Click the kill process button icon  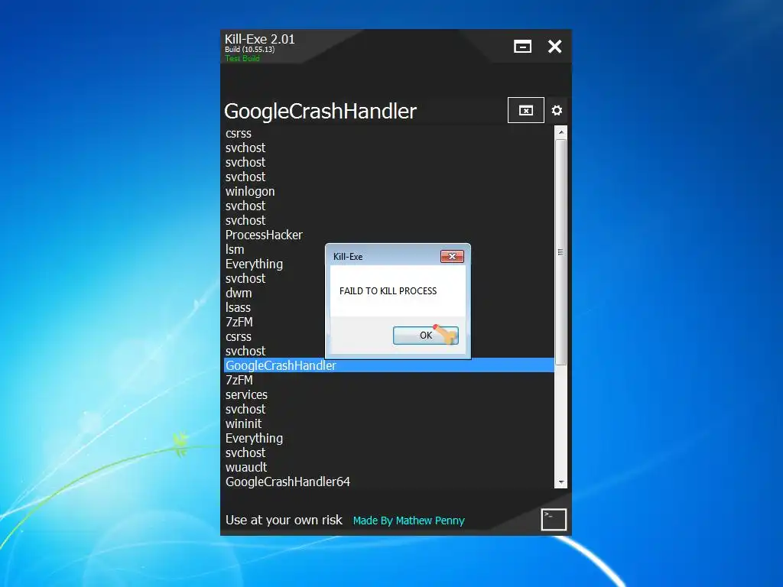526,110
